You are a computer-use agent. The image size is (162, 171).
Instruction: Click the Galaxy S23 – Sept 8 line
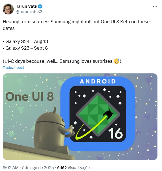coord(25,48)
